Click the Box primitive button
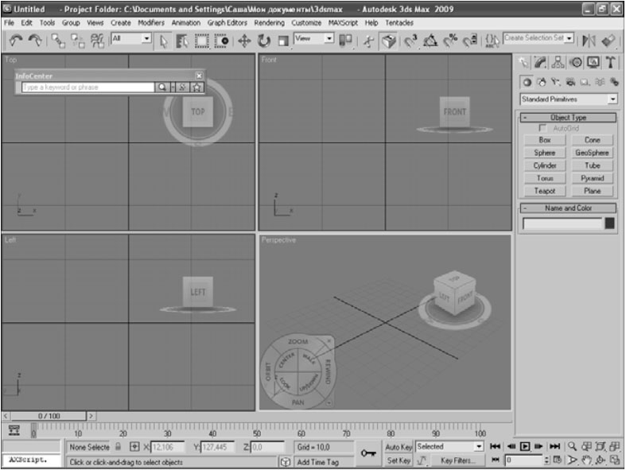Viewport: 626px width, 470px height. click(545, 140)
